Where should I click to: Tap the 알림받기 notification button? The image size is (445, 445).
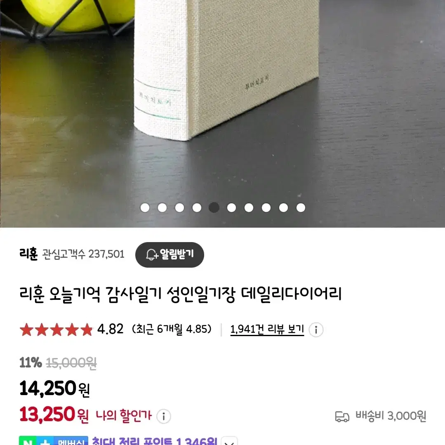pos(170,254)
